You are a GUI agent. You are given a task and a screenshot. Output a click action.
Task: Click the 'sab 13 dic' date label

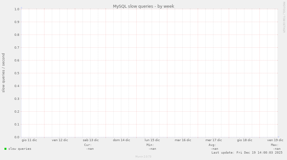(x=91, y=140)
